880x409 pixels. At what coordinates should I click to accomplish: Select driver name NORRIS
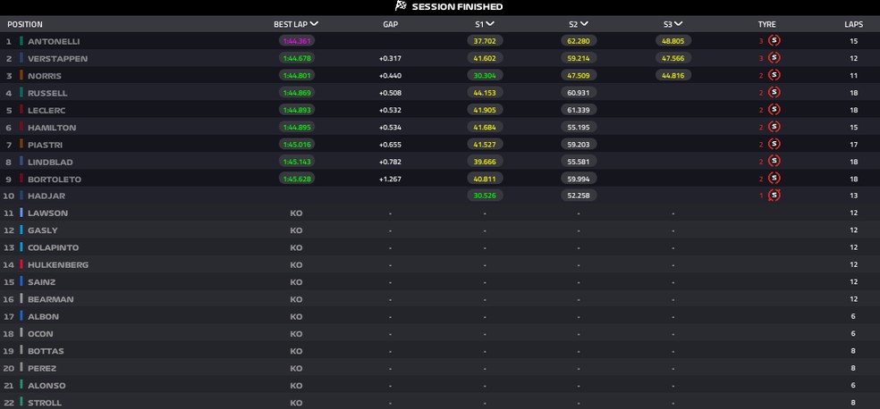(x=45, y=76)
